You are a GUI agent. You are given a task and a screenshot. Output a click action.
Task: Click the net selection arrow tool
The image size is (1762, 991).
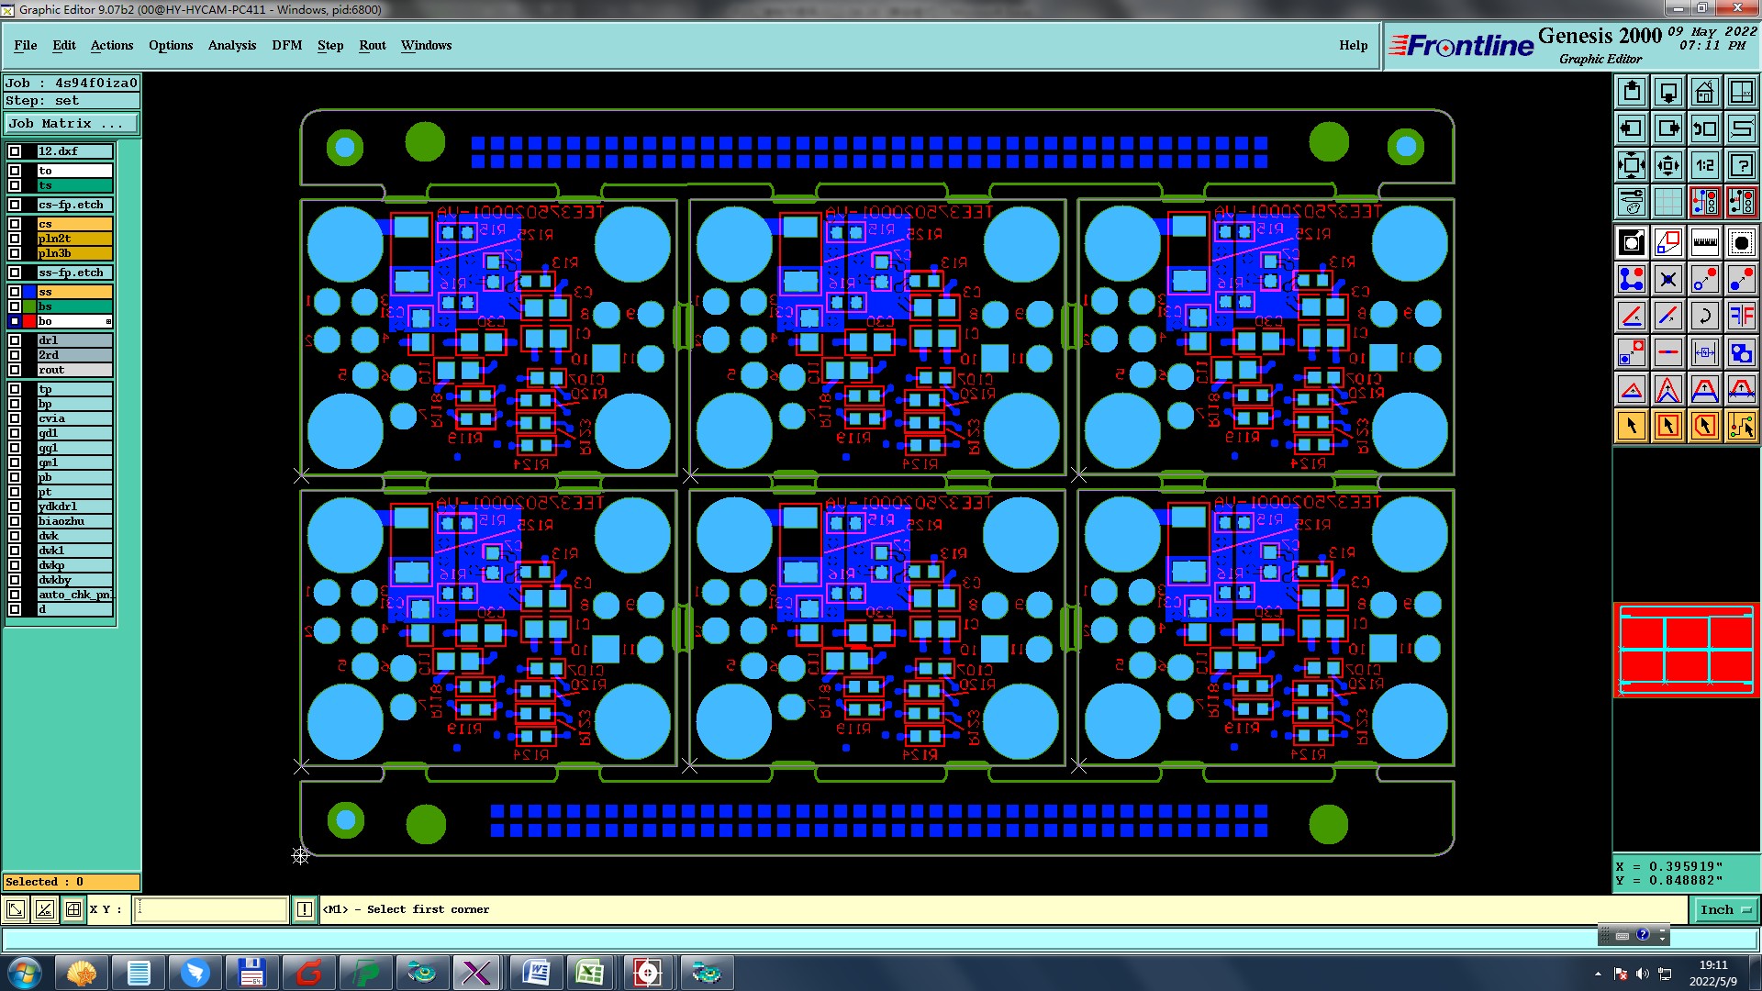point(1741,426)
